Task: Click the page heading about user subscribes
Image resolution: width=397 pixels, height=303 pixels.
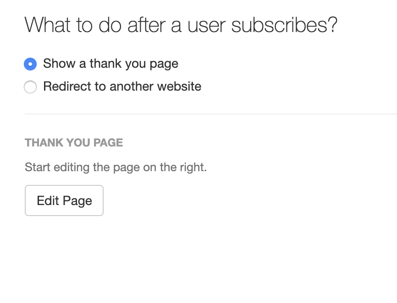Action: pos(181,25)
